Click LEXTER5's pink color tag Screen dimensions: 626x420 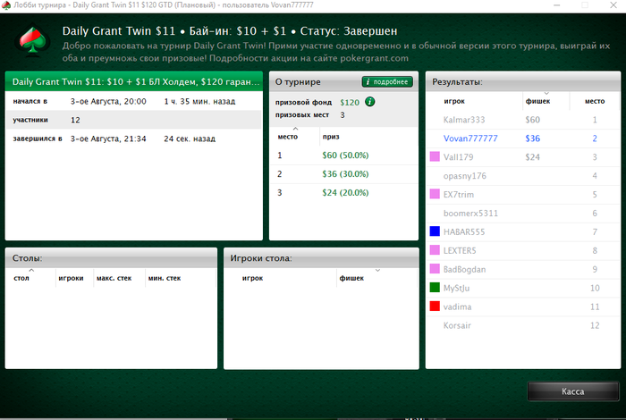[x=435, y=250]
